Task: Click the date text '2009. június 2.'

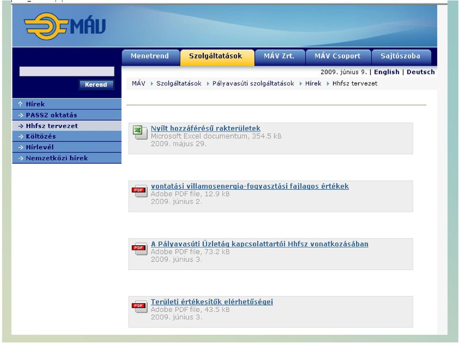Action: tap(176, 202)
